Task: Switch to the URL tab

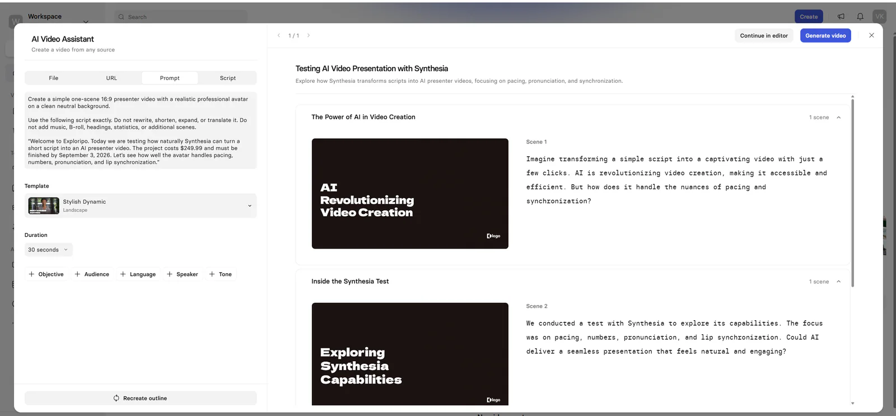Action: pos(112,78)
